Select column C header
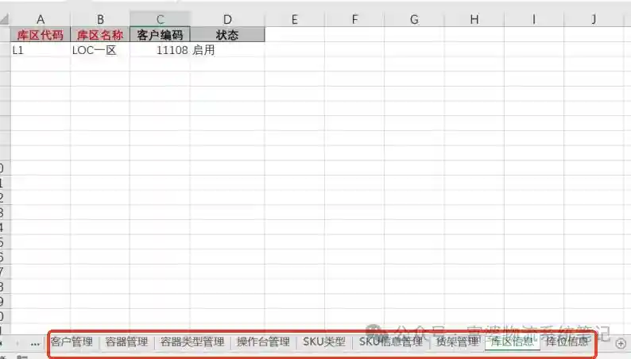 (x=160, y=19)
